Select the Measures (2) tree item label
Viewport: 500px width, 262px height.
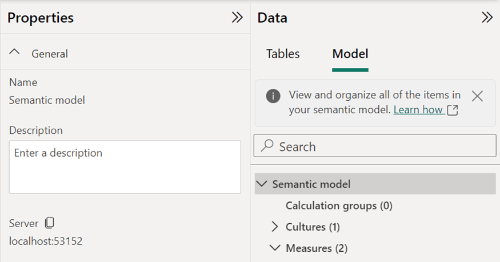coord(316,248)
